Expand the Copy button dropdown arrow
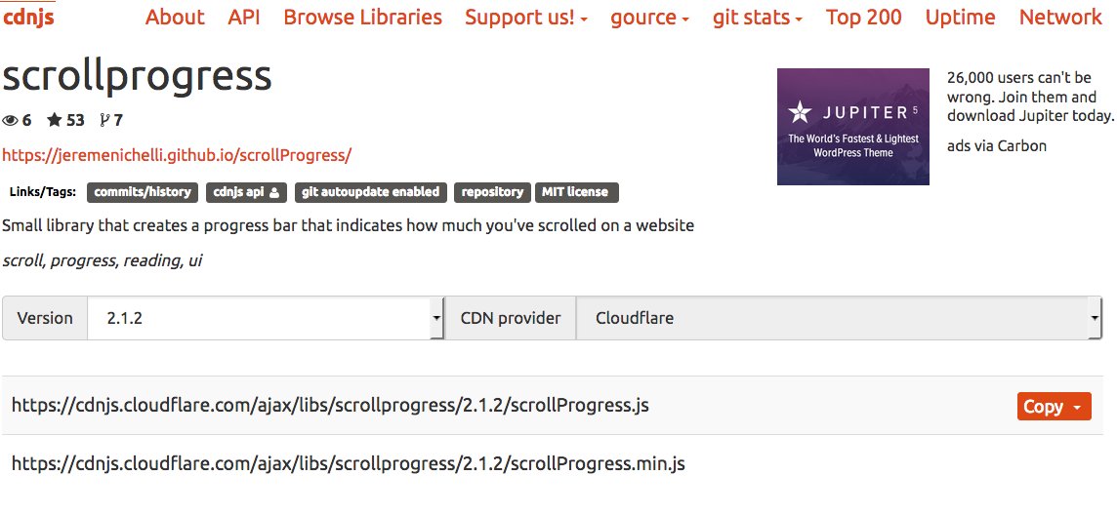This screenshot has width=1117, height=515. pos(1077,408)
